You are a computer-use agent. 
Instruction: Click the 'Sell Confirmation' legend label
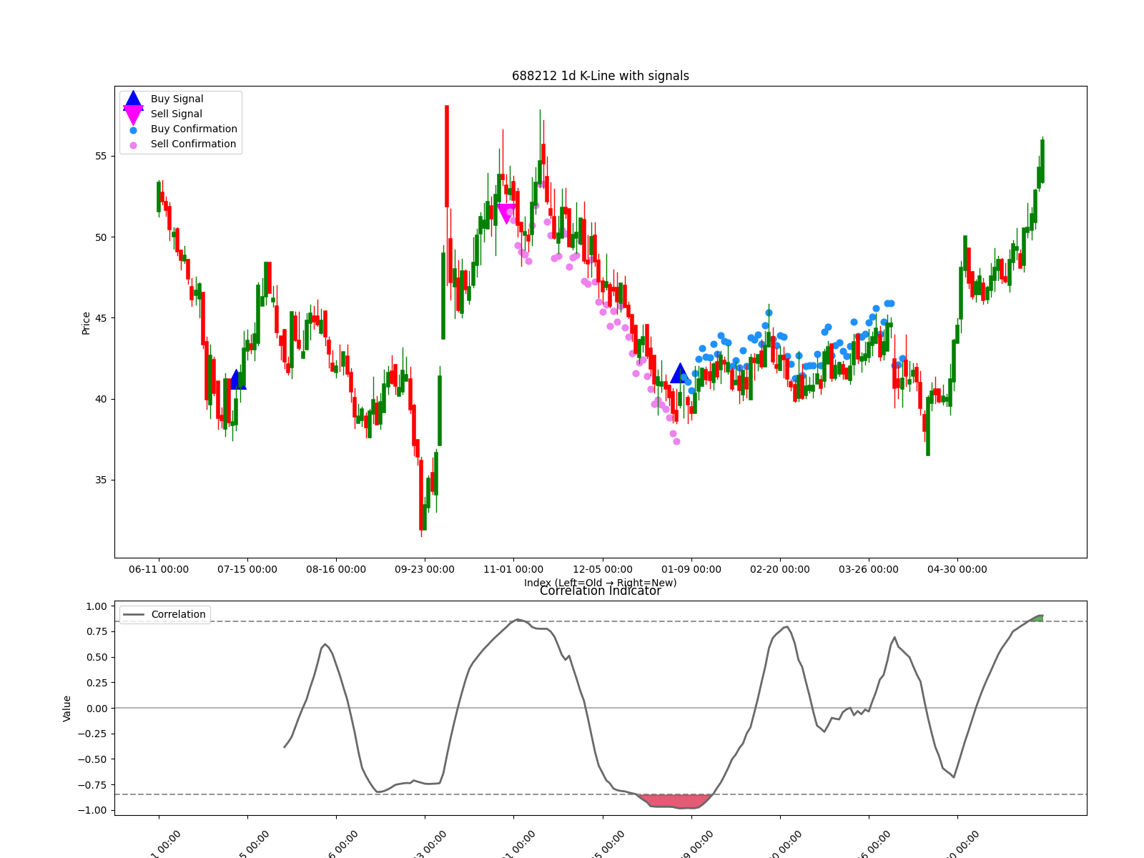point(193,144)
